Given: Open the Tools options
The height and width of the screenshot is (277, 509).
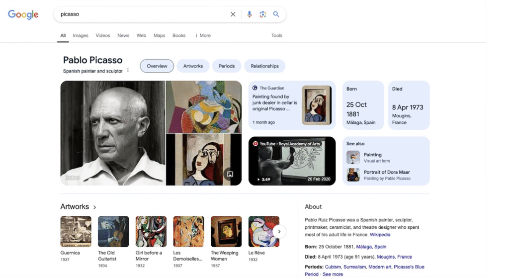Looking at the screenshot, I should pos(277,36).
